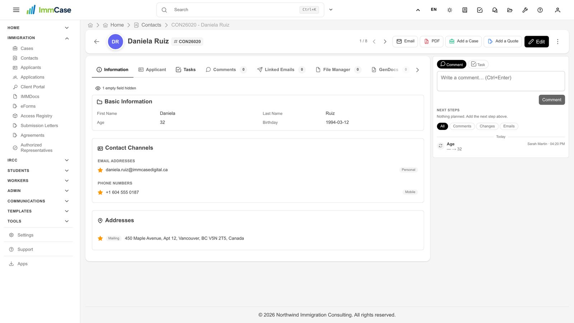Open the wrench tools icon in the header

(525, 10)
